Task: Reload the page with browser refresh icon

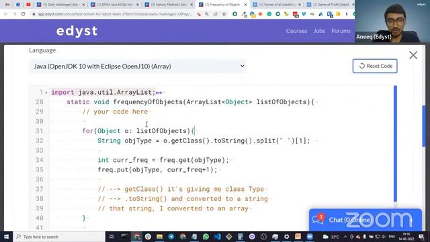Action: click(x=23, y=13)
